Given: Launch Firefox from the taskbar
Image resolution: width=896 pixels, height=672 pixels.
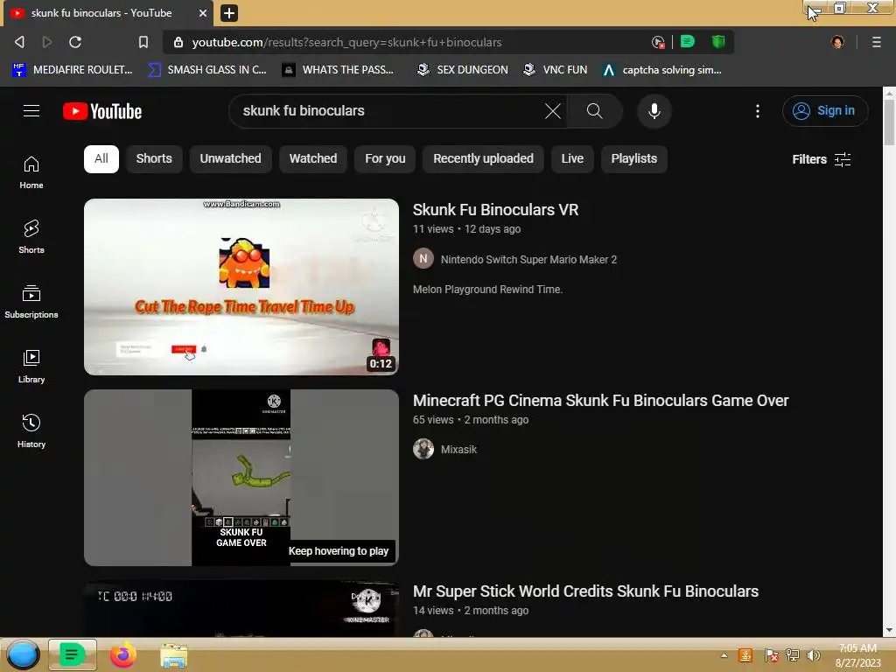Looking at the screenshot, I should (x=122, y=655).
